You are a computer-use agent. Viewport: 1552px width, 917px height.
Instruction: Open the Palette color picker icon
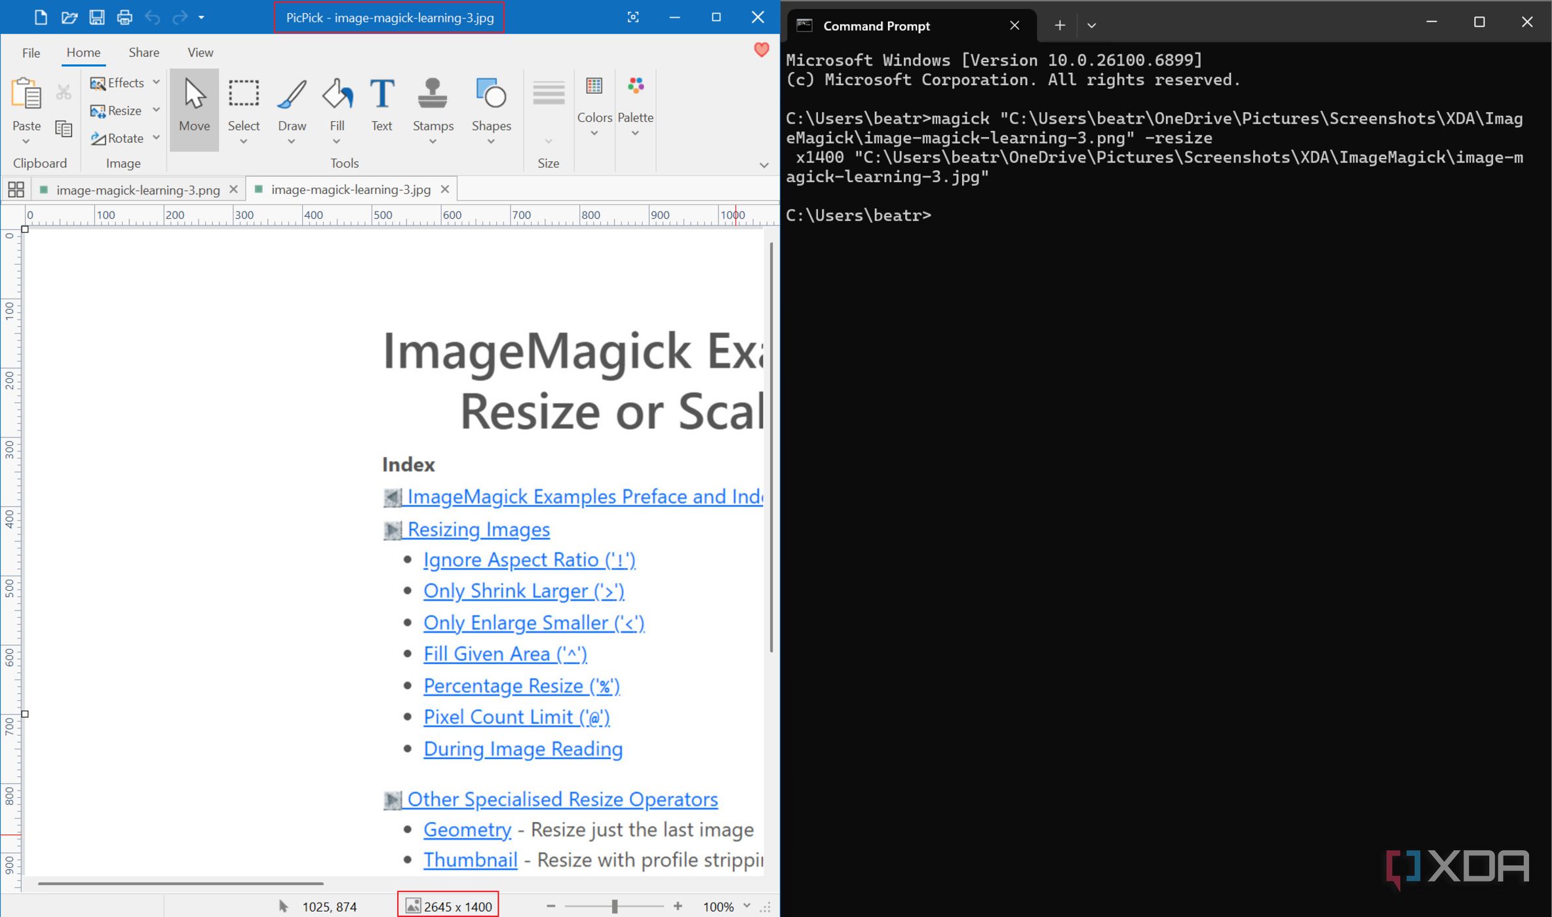[x=635, y=86]
